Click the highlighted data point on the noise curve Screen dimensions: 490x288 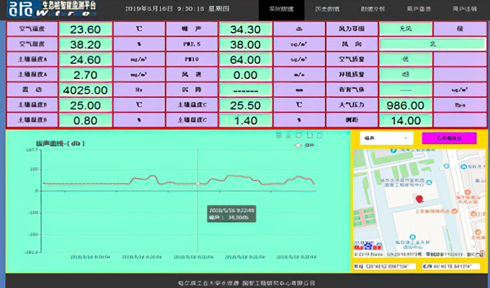coord(197,184)
